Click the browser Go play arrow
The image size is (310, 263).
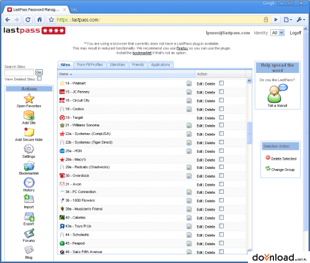(x=276, y=20)
